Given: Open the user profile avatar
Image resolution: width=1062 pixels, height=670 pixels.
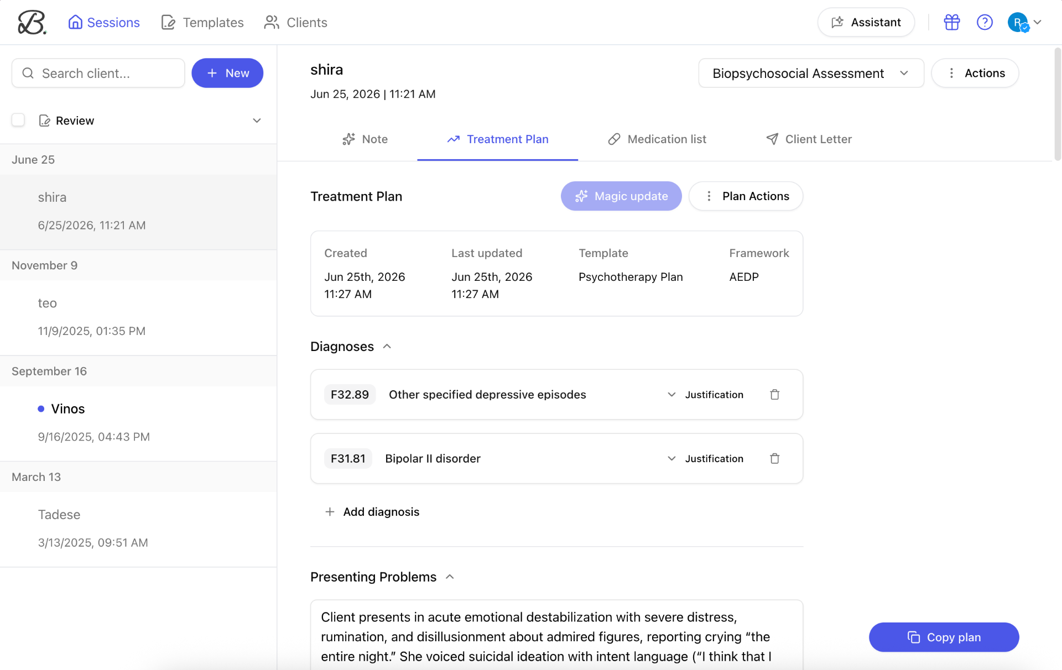Looking at the screenshot, I should pos(1018,23).
